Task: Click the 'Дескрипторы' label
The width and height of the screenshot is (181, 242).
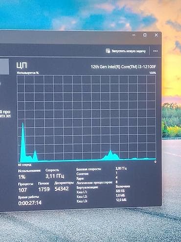Action: click(64, 183)
